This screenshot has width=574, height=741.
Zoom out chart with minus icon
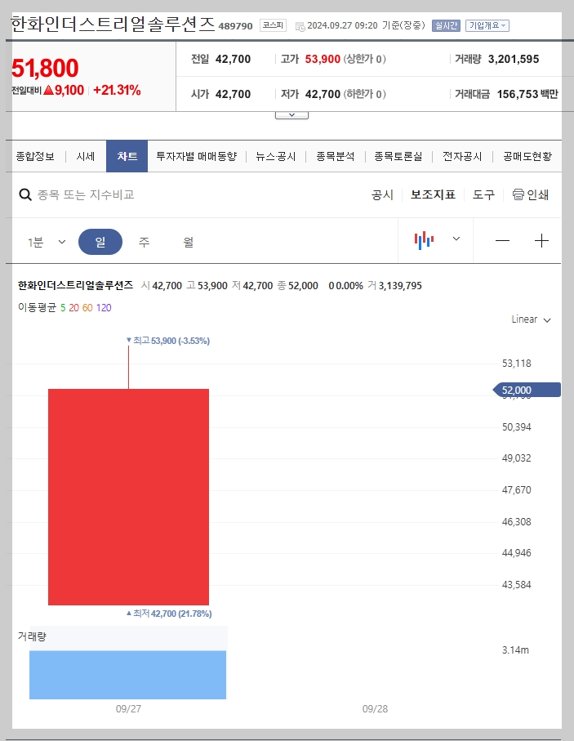[502, 240]
